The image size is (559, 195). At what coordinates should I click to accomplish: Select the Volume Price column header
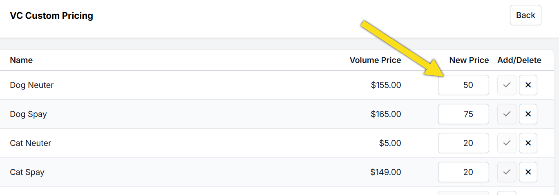click(x=375, y=60)
